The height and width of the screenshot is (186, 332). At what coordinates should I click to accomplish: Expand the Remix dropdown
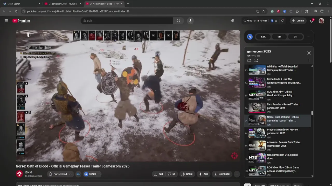click(x=99, y=174)
